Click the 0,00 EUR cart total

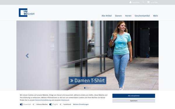click(154, 2)
